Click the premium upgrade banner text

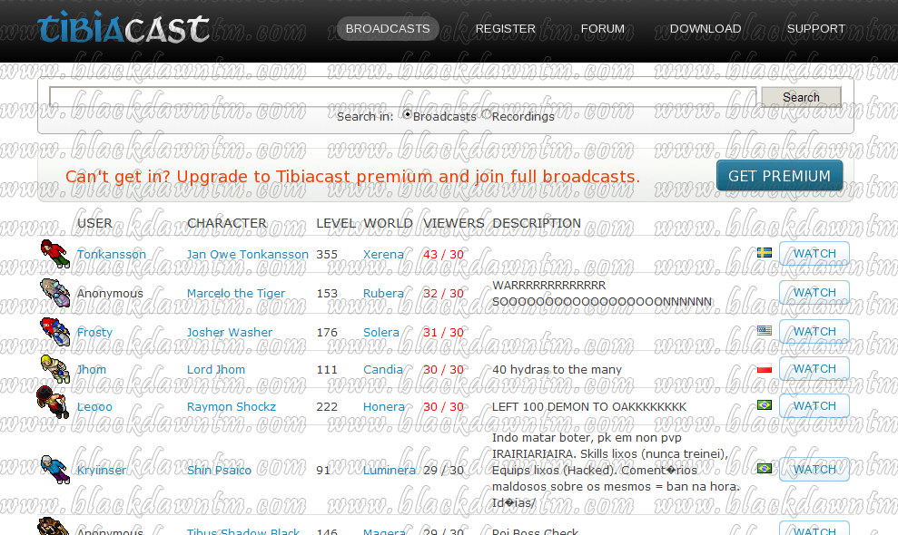353,176
